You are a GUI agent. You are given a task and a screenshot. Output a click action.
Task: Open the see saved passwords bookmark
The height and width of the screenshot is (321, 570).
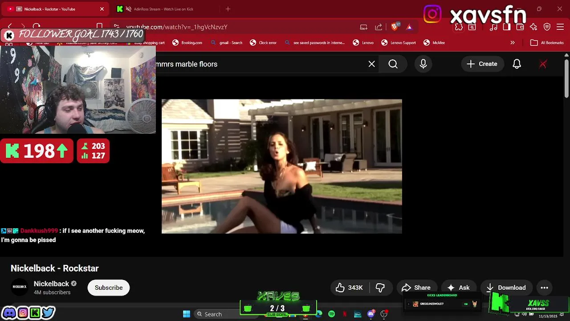point(315,43)
